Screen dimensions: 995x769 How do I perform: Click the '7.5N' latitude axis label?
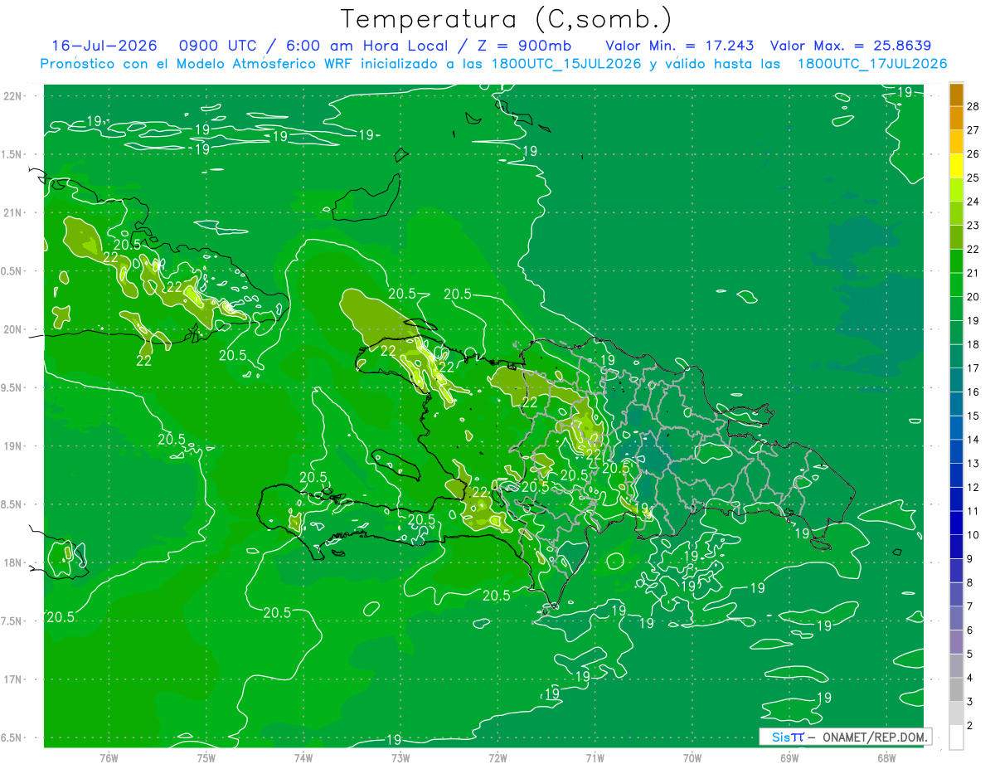12,621
